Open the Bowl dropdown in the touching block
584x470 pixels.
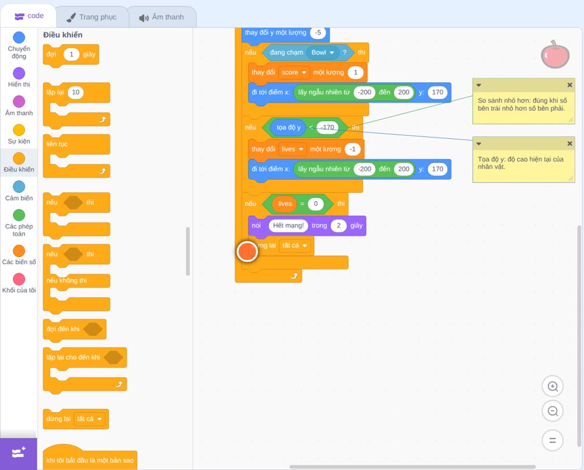322,52
